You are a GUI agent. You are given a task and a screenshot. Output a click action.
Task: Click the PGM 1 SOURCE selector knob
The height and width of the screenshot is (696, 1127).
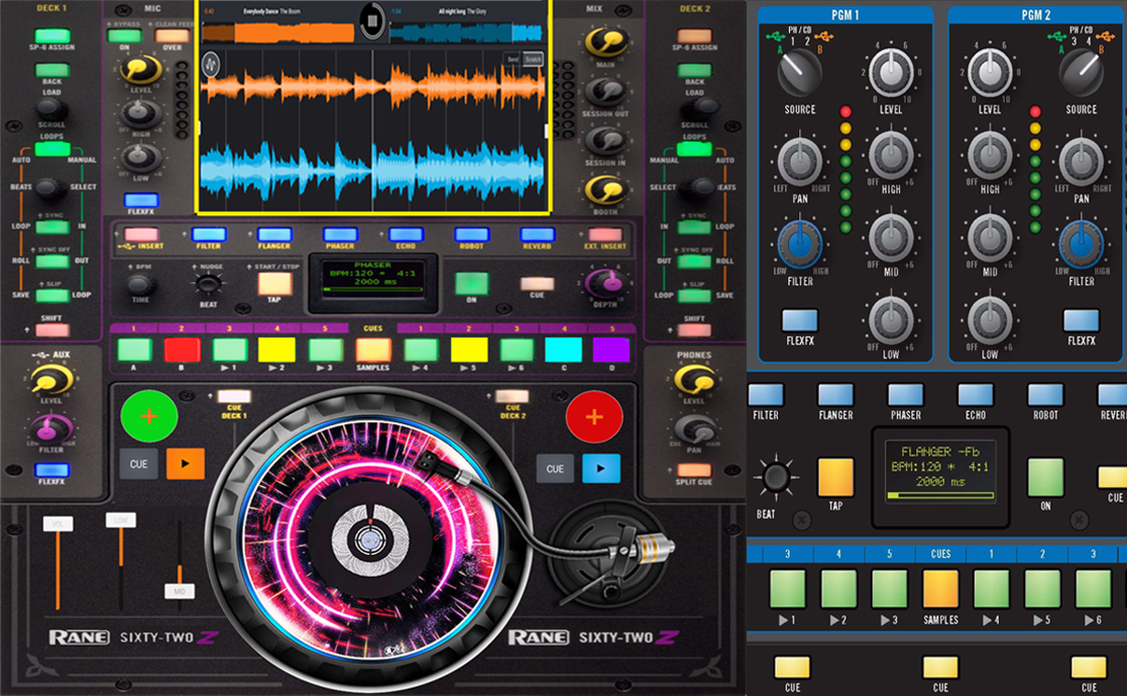tap(799, 73)
